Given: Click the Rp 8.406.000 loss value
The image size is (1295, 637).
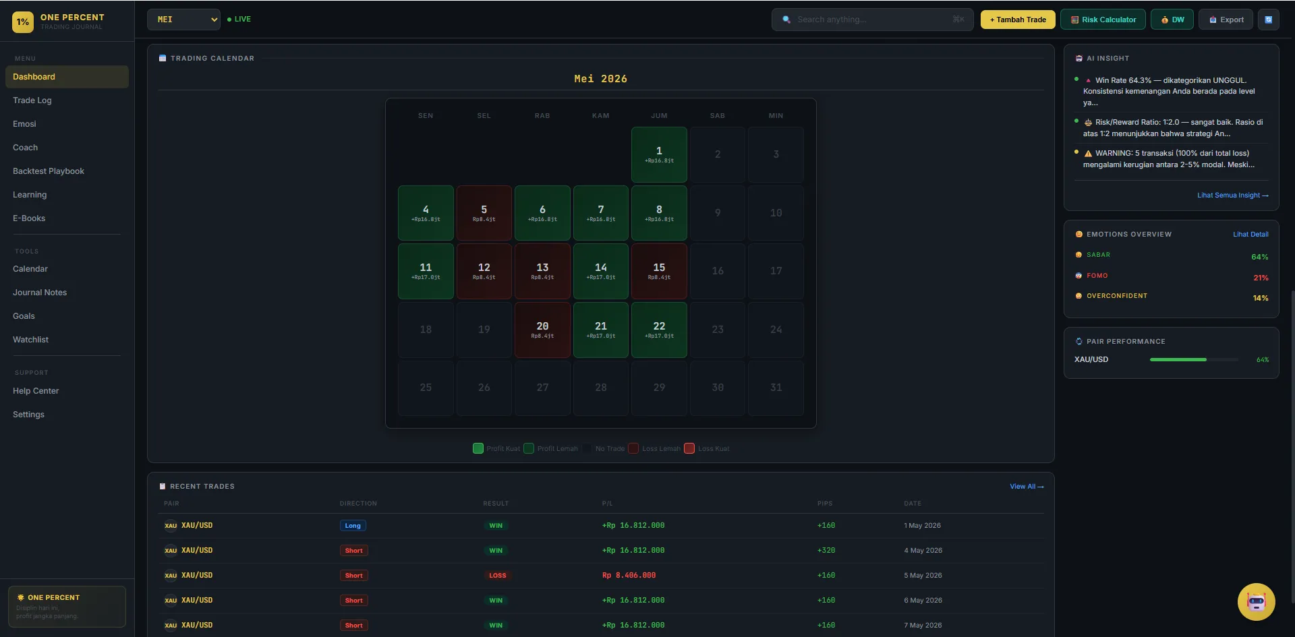Looking at the screenshot, I should pos(629,576).
